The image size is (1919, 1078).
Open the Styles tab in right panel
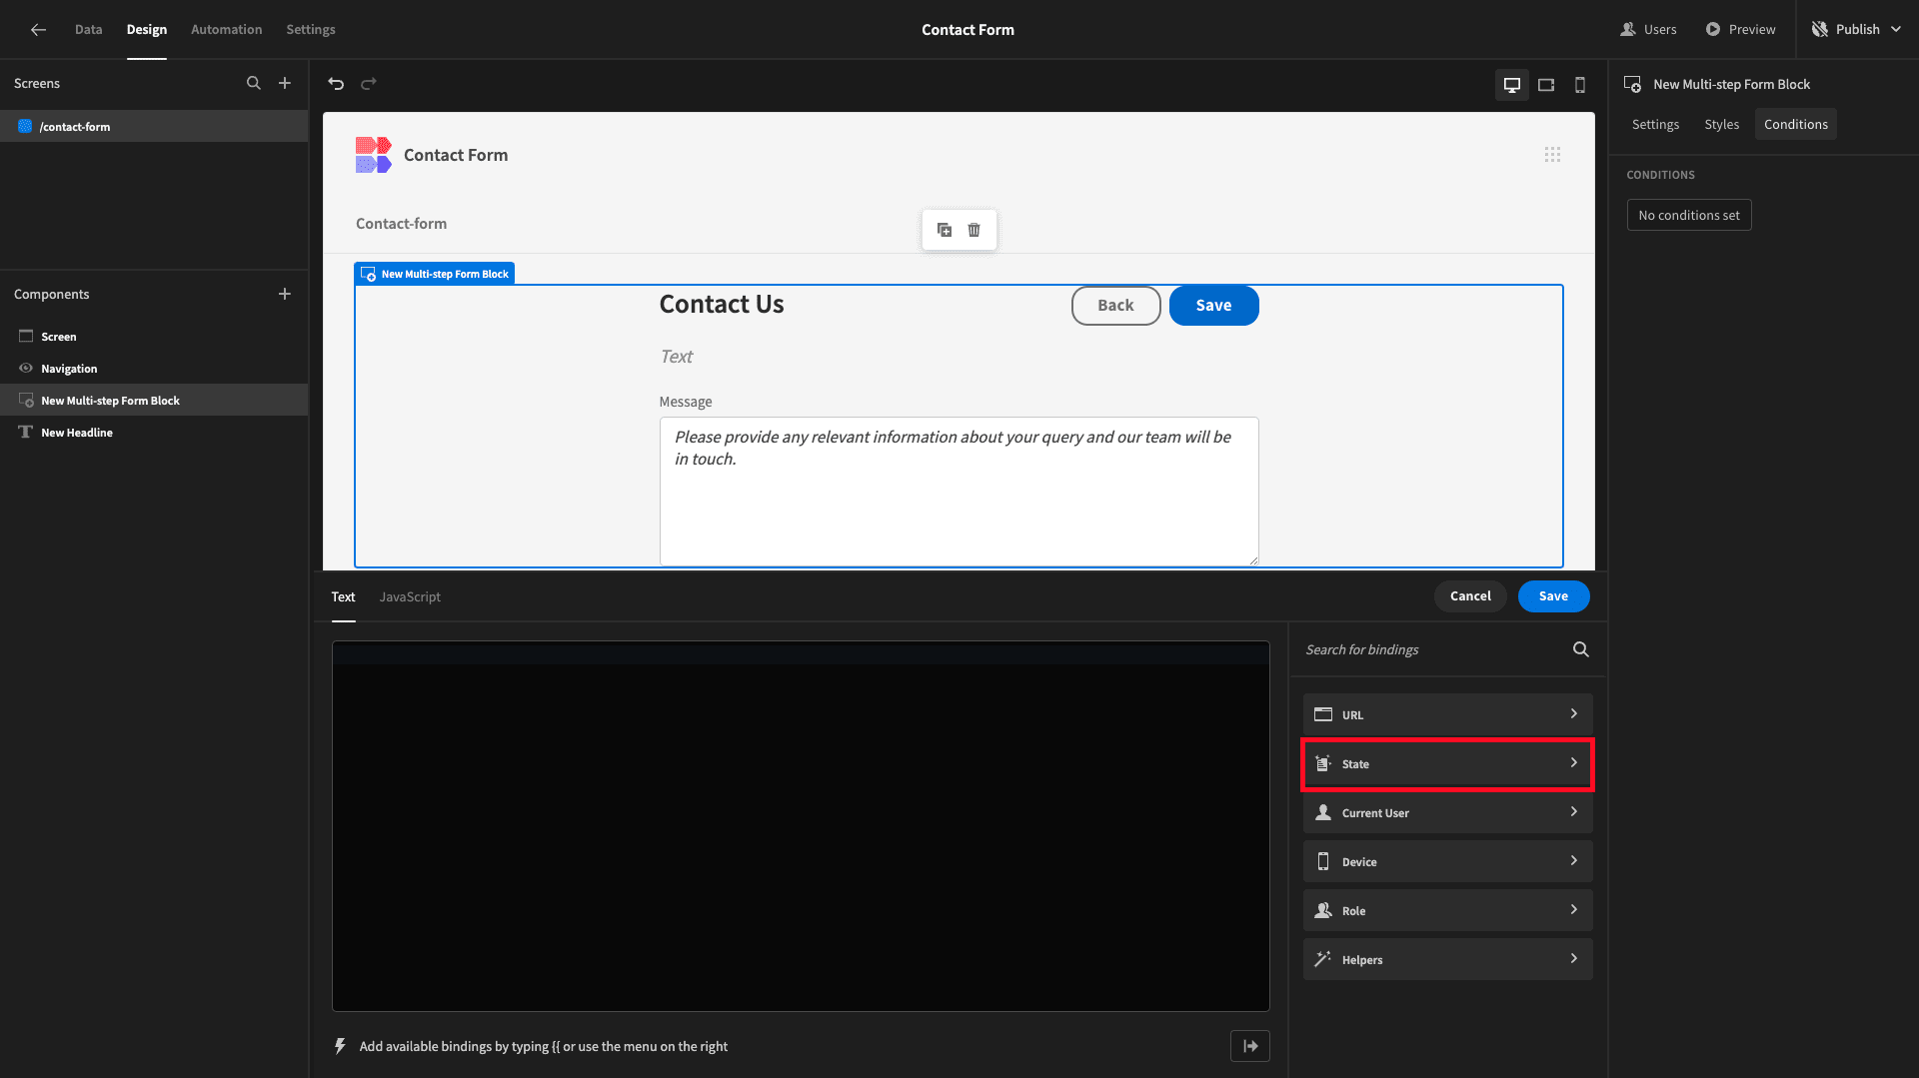1721,124
